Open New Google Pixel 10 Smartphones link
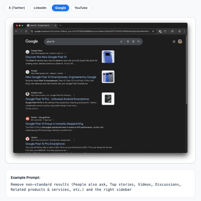The height and width of the screenshot is (201, 201). [61, 77]
